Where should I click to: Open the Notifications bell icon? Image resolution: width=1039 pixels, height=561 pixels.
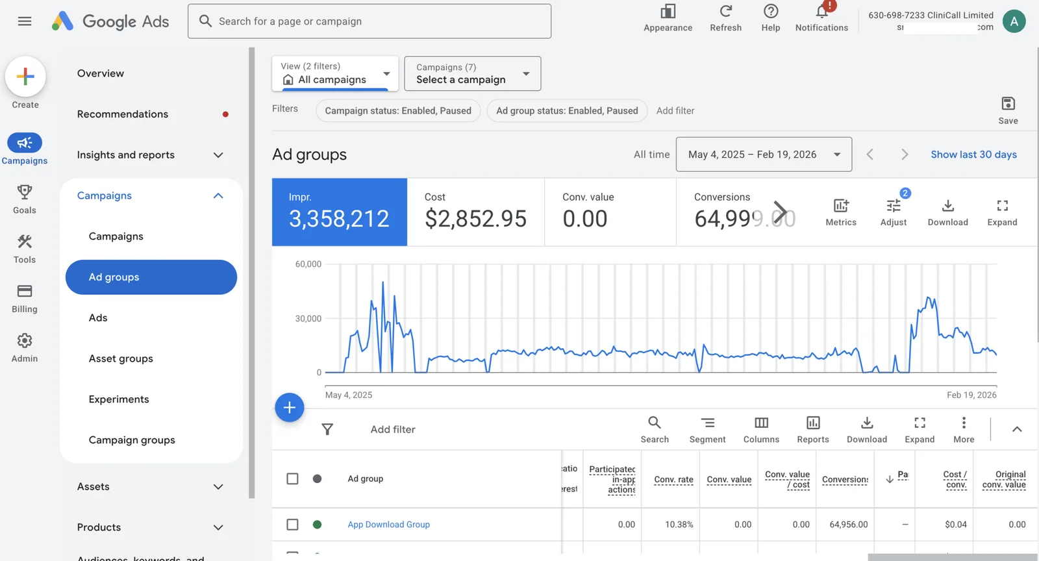(x=821, y=12)
